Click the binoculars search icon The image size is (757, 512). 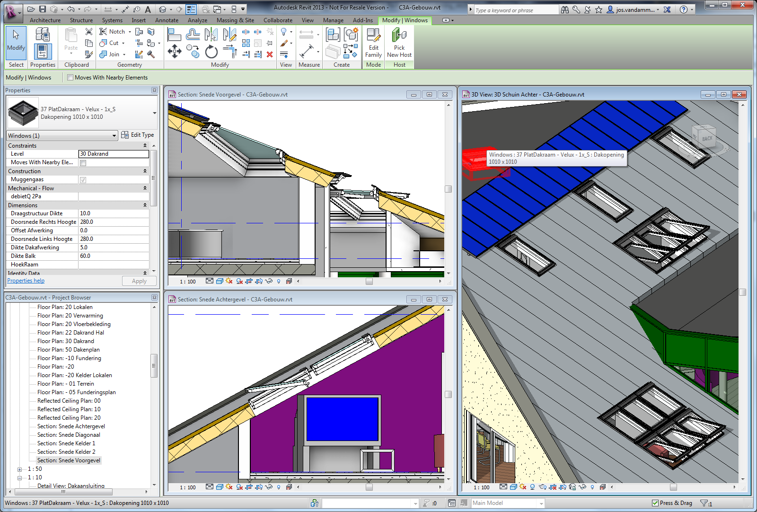(x=565, y=9)
